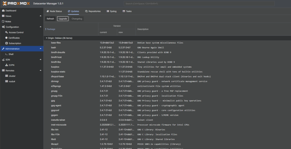
Task: Click the "current" version column header
Action: pos(108,32)
